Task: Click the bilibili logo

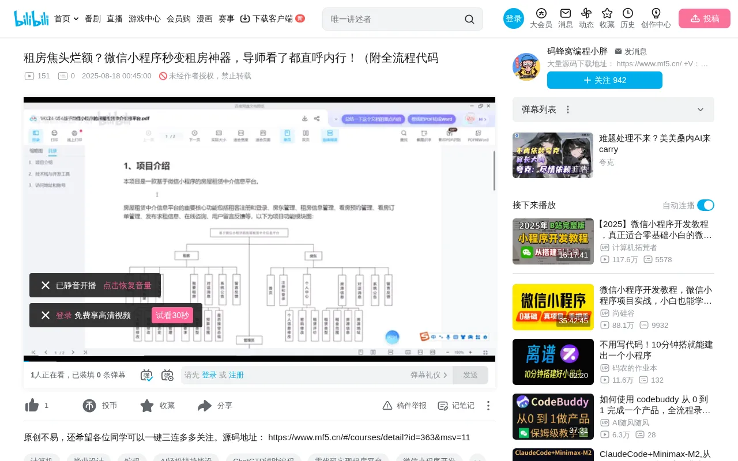Action: pyautogui.click(x=32, y=18)
